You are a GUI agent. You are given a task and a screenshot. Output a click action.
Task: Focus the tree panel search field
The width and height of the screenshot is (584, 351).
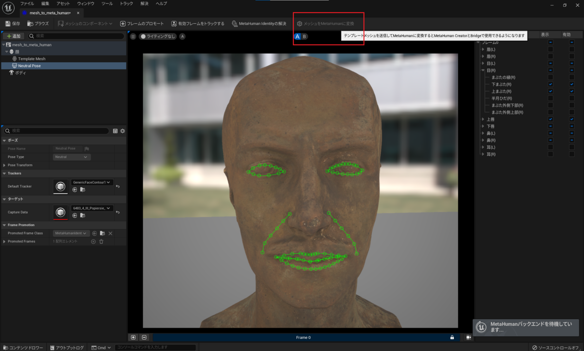point(76,36)
